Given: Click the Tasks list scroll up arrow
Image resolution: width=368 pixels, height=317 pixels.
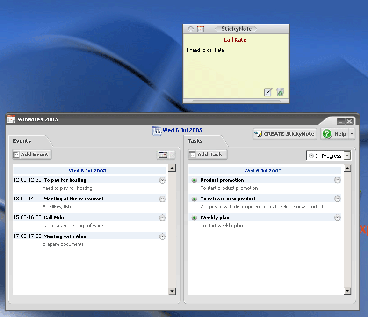Looking at the screenshot, I should pyautogui.click(x=347, y=168).
